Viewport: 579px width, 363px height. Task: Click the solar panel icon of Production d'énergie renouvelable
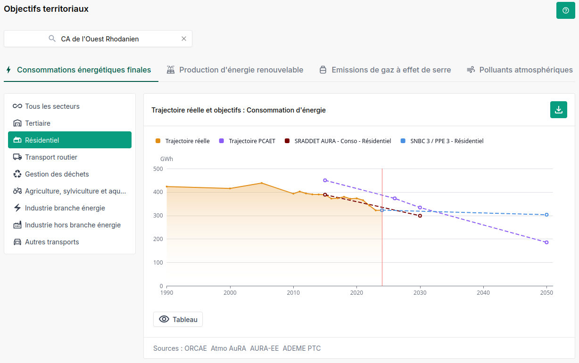tap(171, 70)
